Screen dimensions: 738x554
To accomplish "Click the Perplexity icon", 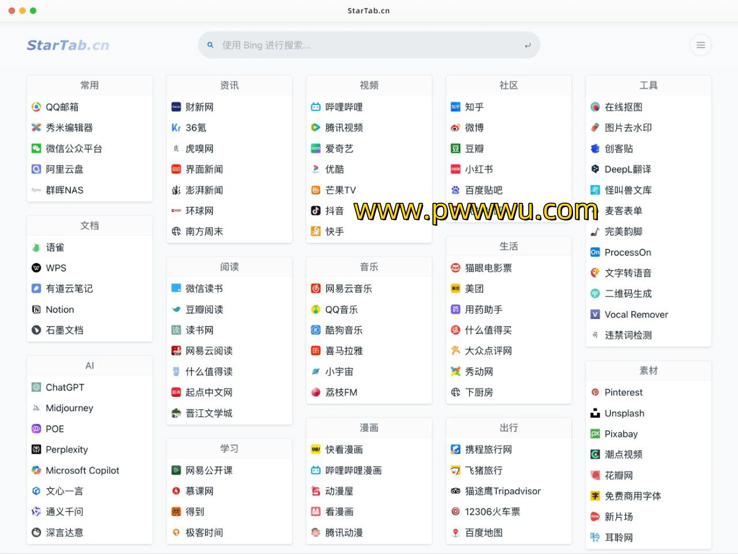I will 36,450.
